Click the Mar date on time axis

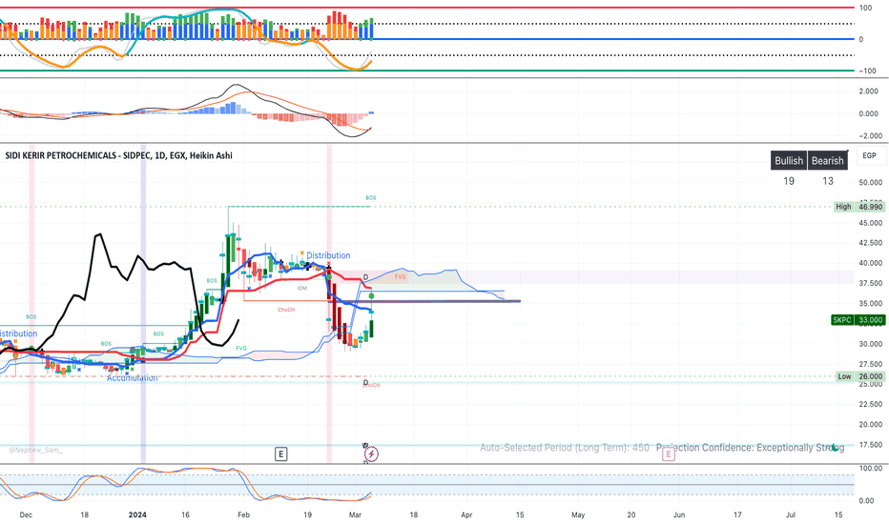(x=356, y=514)
